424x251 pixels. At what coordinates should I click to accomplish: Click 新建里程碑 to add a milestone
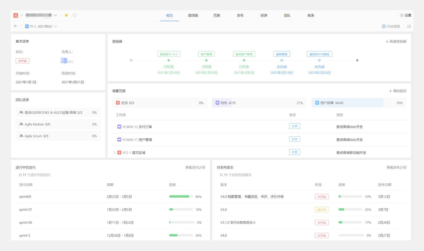(x=396, y=41)
